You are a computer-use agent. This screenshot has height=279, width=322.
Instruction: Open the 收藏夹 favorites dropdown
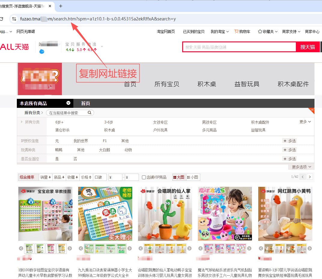click(x=268, y=32)
